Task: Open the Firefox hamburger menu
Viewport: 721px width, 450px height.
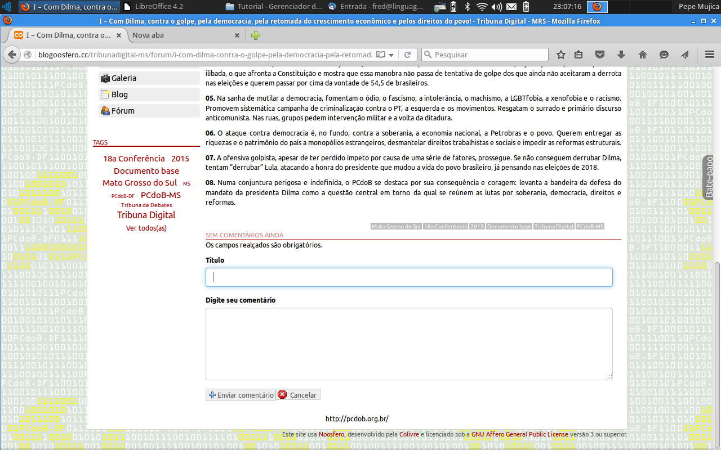Action: tap(710, 55)
